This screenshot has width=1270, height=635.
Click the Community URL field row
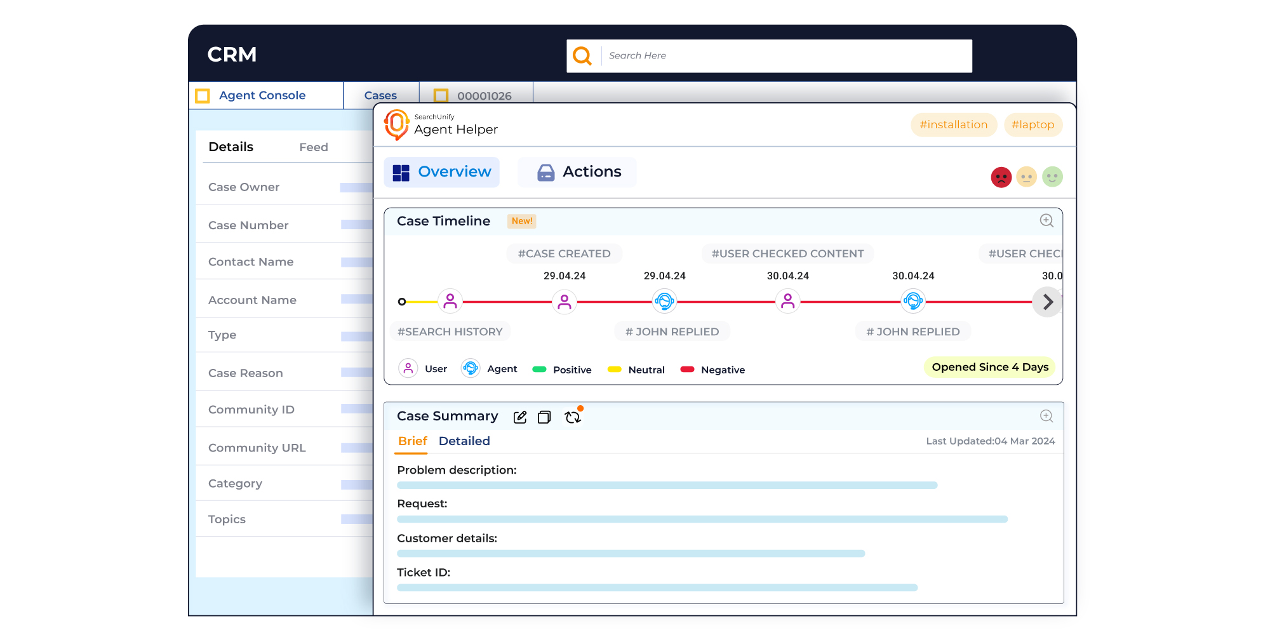[x=284, y=448]
